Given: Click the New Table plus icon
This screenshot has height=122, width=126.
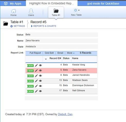Looking at the screenshot, I should tap(76, 10).
